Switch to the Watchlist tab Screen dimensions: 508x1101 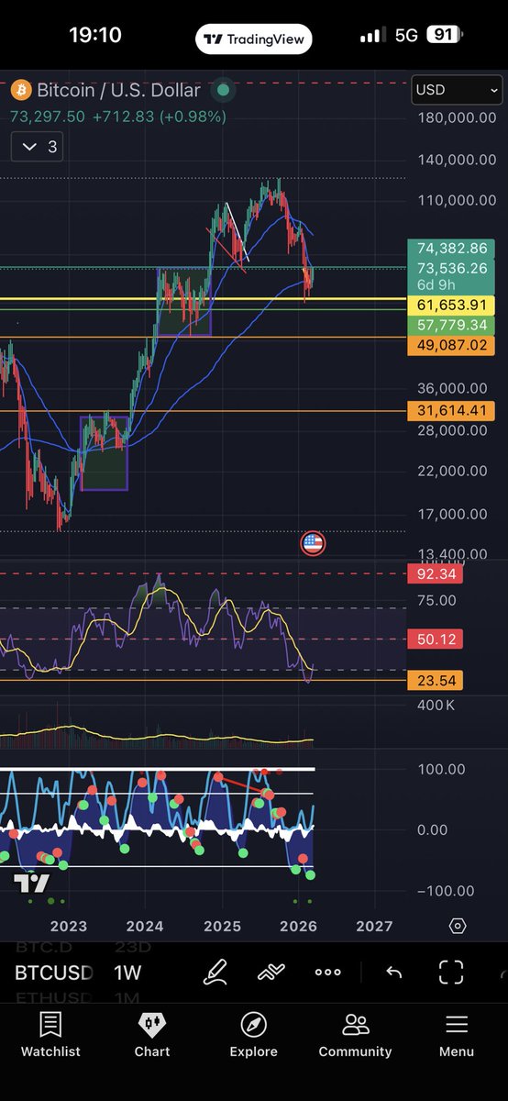[50, 1035]
